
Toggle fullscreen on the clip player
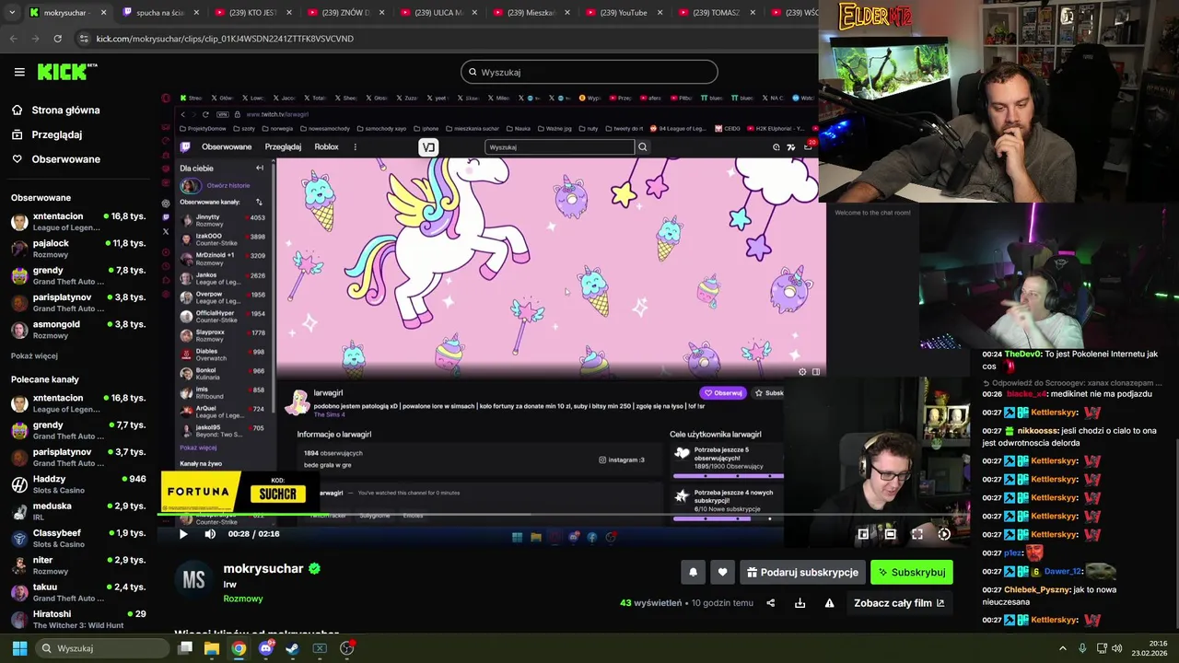(x=917, y=534)
